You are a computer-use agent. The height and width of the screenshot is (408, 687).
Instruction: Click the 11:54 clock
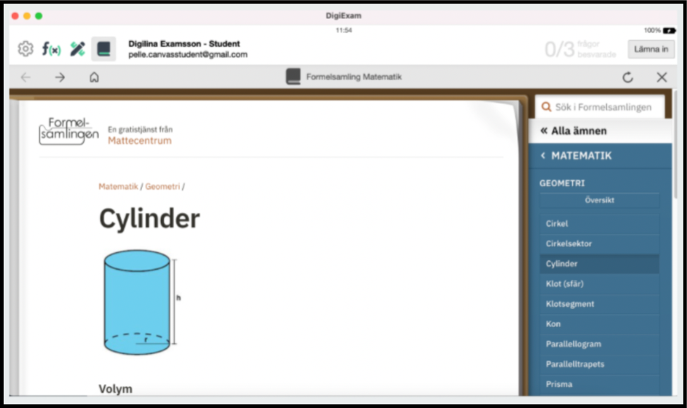[344, 30]
